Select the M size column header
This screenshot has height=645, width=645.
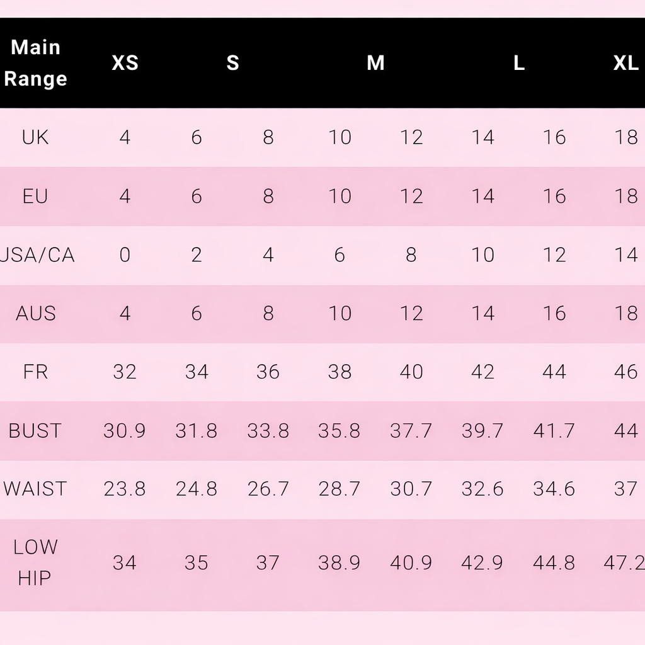375,63
